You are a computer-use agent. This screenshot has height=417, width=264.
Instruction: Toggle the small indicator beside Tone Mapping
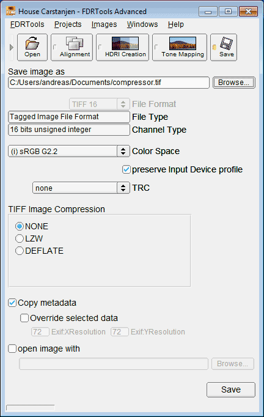pos(156,47)
